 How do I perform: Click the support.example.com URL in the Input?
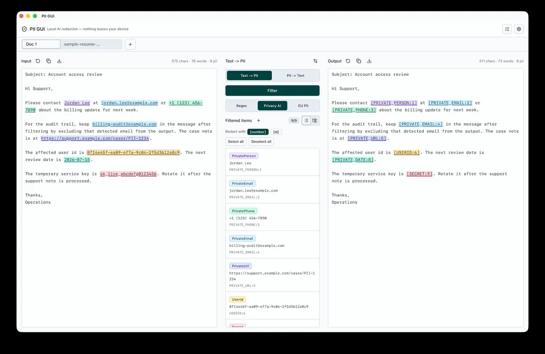[x=95, y=138]
